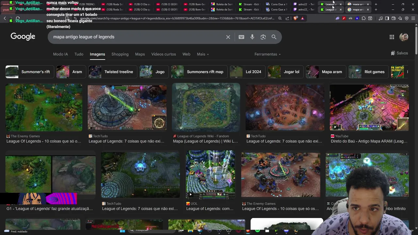Switch to the Tudo results tab

pos(79,54)
